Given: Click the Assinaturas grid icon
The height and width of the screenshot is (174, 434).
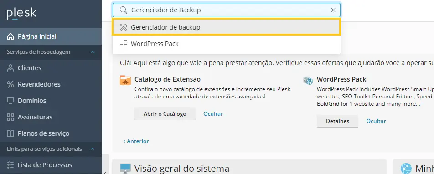Looking at the screenshot, I should click(x=10, y=117).
